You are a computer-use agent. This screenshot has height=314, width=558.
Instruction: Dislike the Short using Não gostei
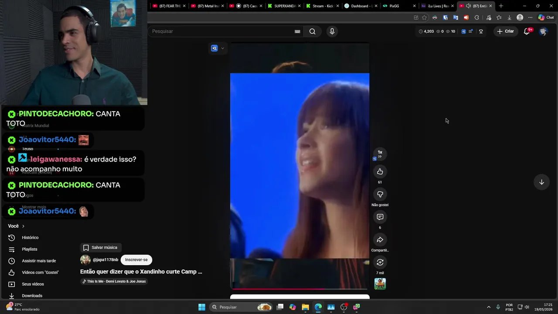(380, 195)
